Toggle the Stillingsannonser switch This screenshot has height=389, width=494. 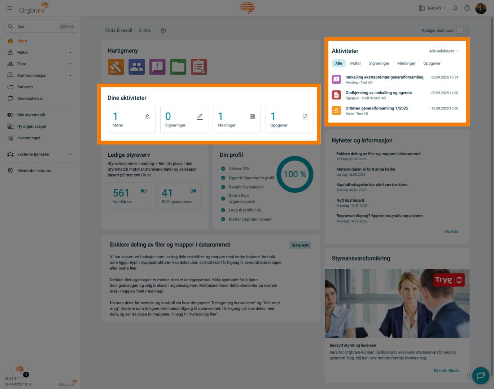[193, 191]
